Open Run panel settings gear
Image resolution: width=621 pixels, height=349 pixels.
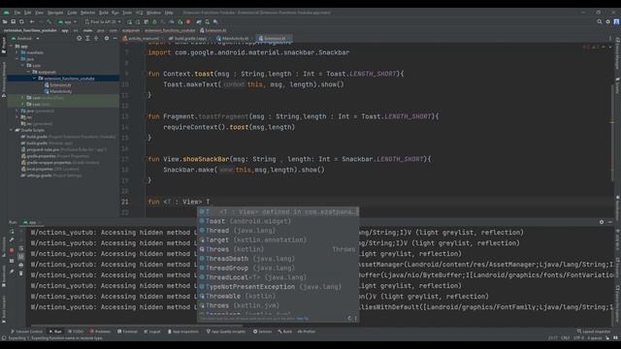point(602,222)
